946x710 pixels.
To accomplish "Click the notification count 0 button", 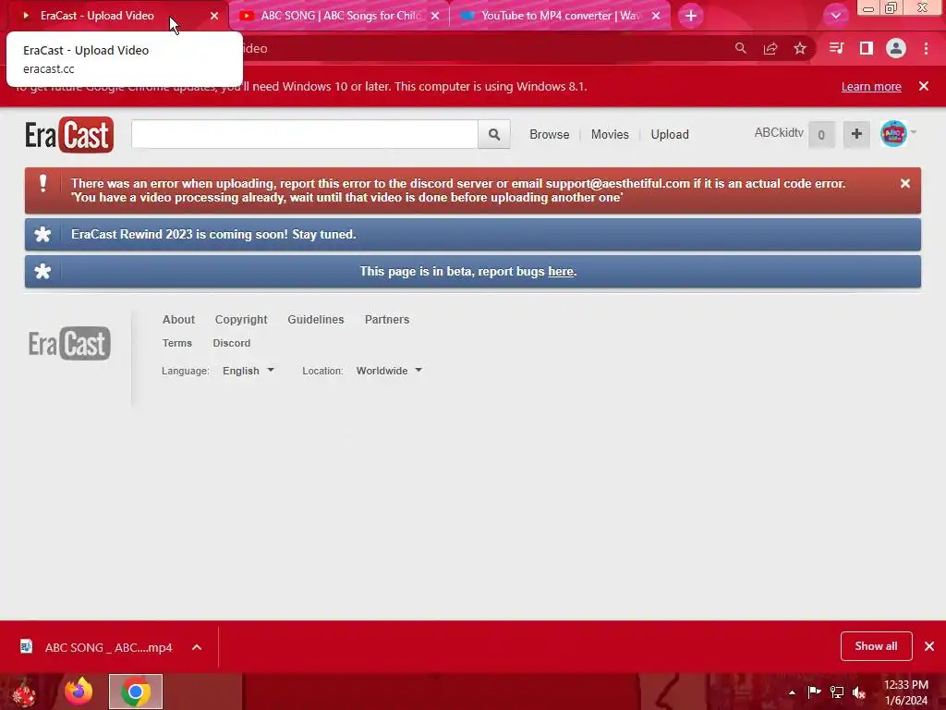I will pyautogui.click(x=820, y=135).
